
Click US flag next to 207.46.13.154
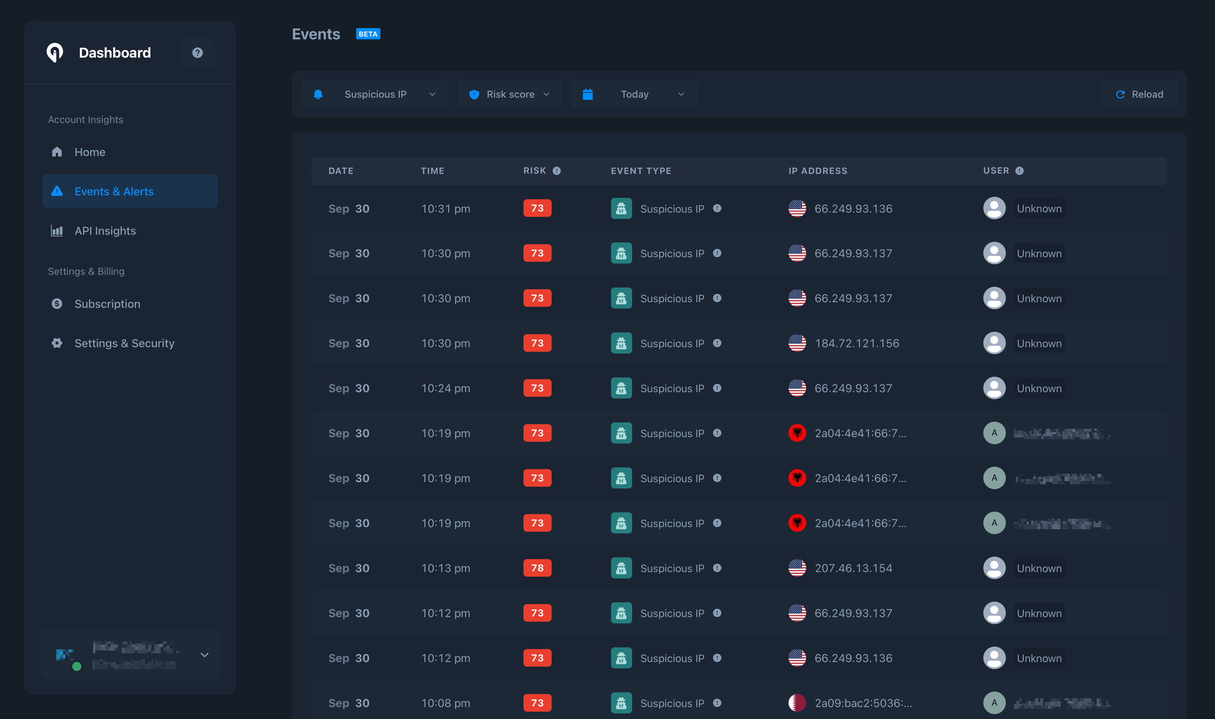coord(797,568)
